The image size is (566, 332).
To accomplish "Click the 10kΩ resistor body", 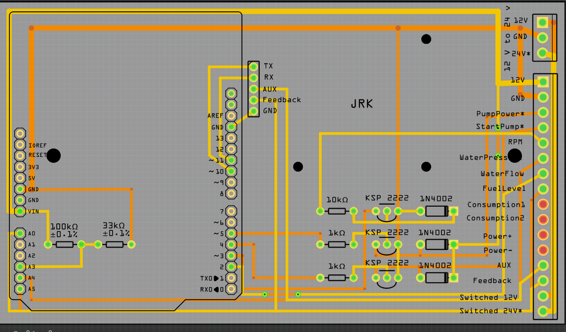I will tap(337, 211).
